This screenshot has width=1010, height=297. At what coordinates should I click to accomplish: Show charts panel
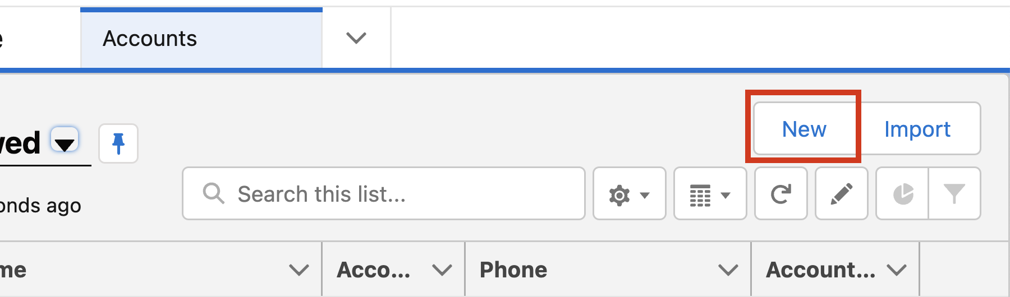pyautogui.click(x=902, y=194)
